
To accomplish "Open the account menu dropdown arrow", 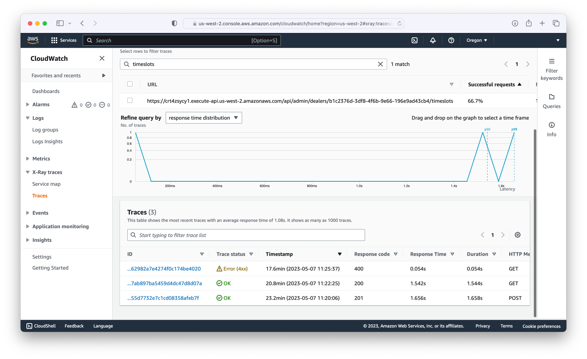I will (558, 40).
